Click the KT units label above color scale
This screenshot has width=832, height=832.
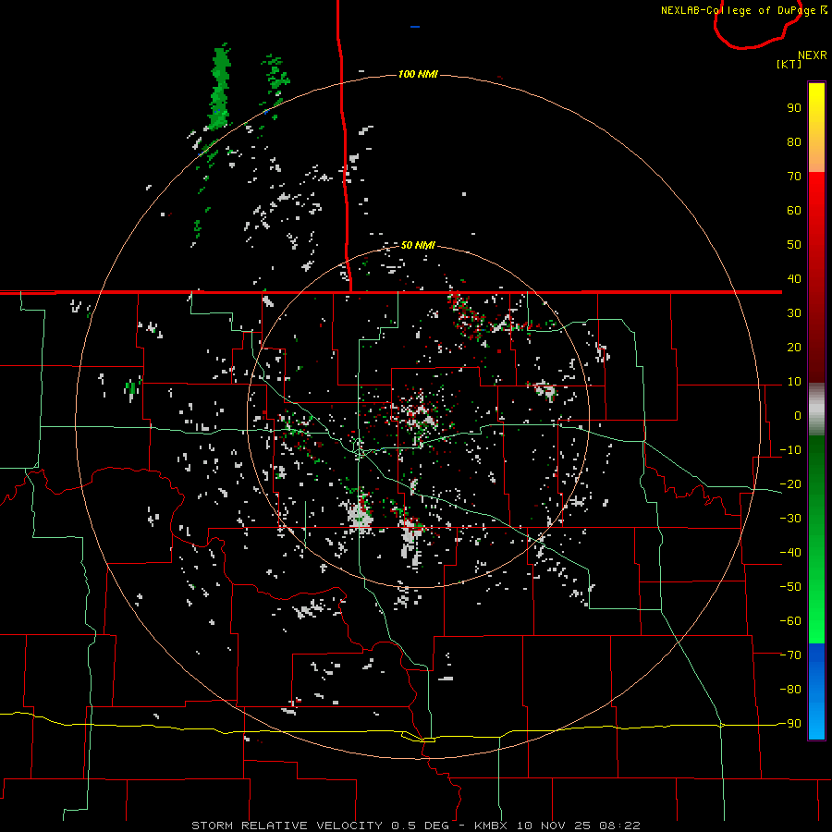789,64
